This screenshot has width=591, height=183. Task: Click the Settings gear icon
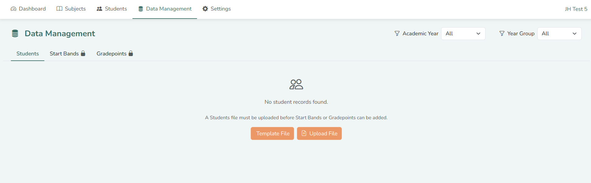click(205, 9)
